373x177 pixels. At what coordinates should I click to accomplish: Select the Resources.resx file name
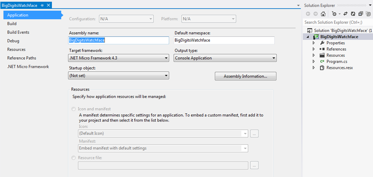coord(339,68)
